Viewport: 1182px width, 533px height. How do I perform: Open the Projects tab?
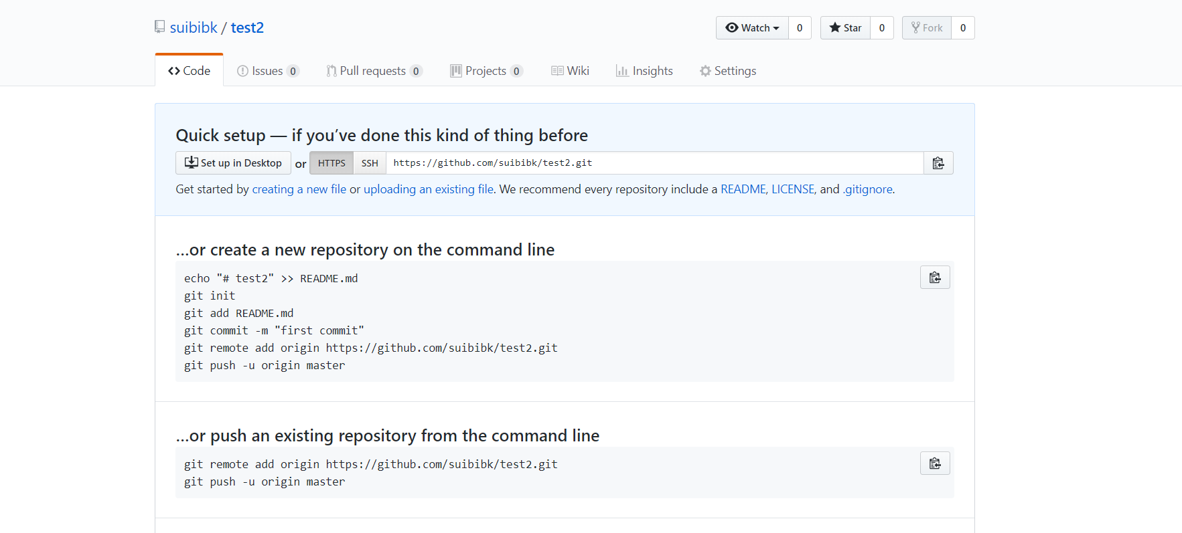[x=486, y=71]
